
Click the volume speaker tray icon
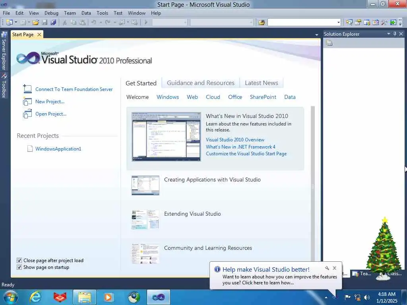(367, 297)
